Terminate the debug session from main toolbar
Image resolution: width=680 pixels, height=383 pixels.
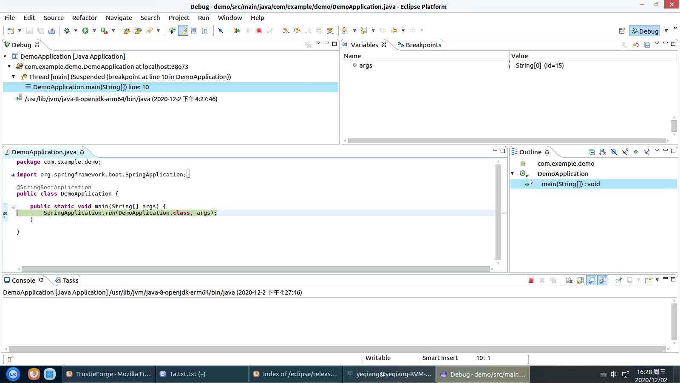point(259,31)
